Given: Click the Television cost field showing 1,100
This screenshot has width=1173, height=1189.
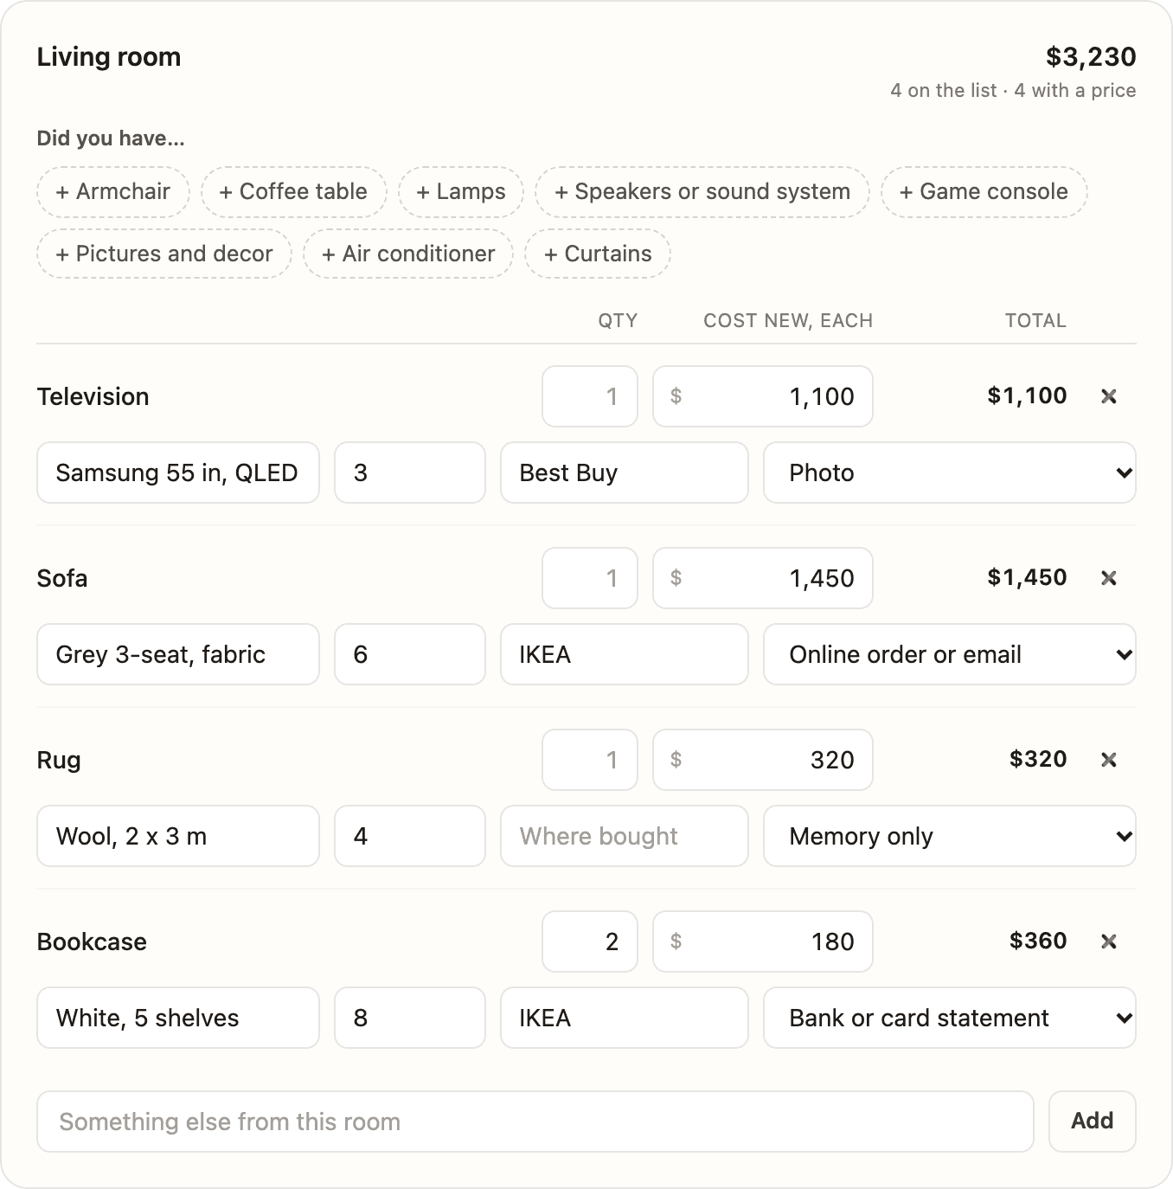Looking at the screenshot, I should click(763, 396).
